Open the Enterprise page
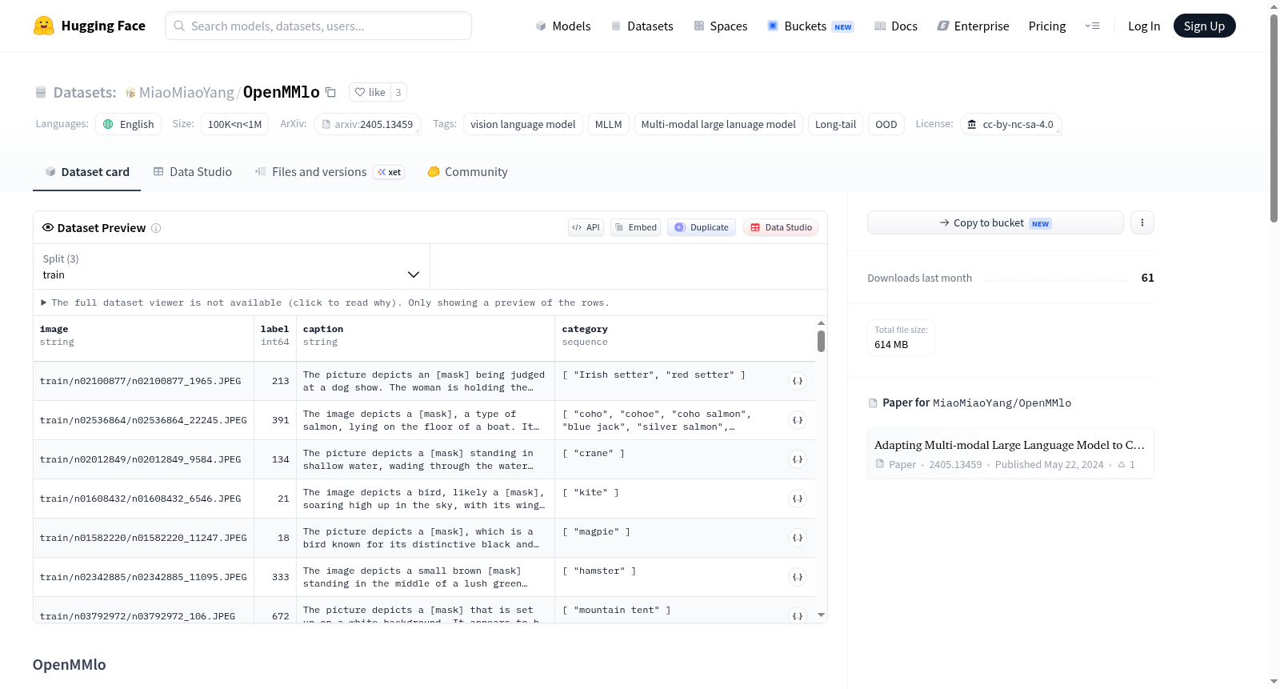The height and width of the screenshot is (689, 1280). 973,26
